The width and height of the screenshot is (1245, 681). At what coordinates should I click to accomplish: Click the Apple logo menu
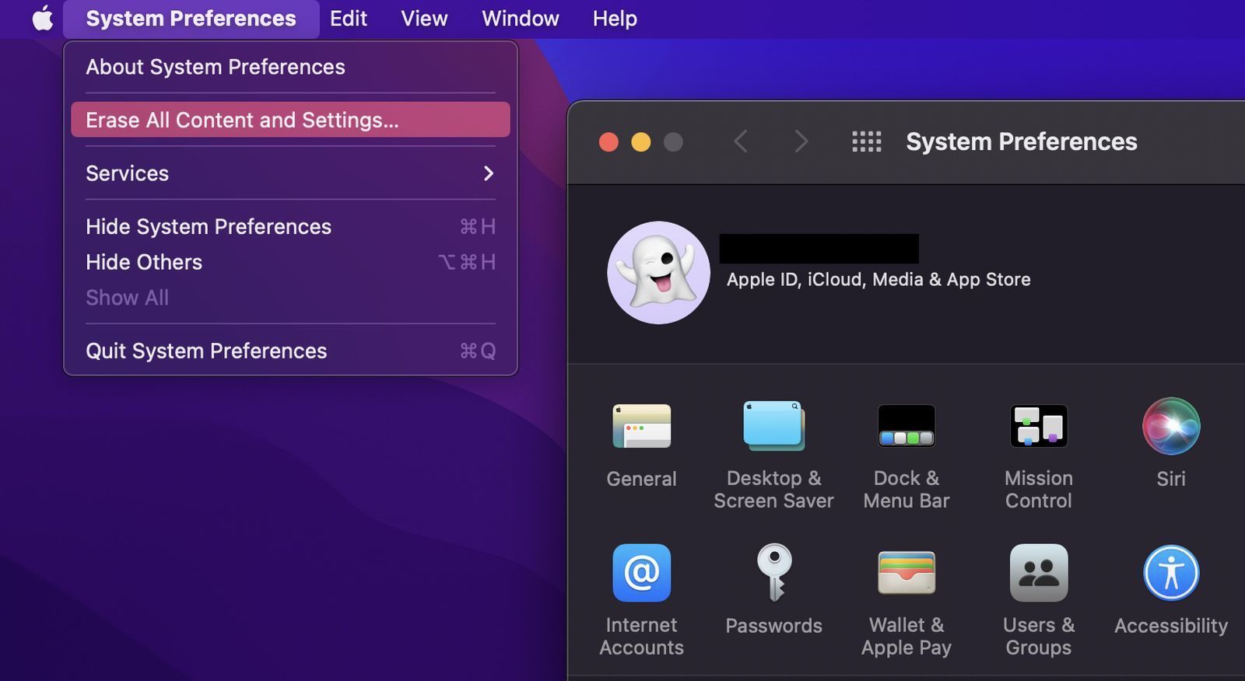tap(43, 18)
